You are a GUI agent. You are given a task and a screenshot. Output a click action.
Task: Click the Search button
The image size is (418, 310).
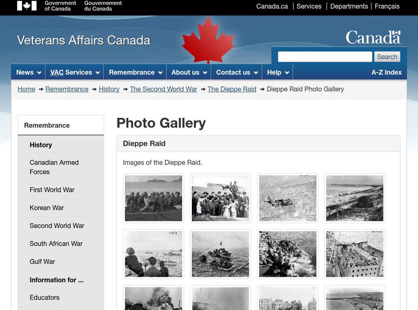[387, 57]
